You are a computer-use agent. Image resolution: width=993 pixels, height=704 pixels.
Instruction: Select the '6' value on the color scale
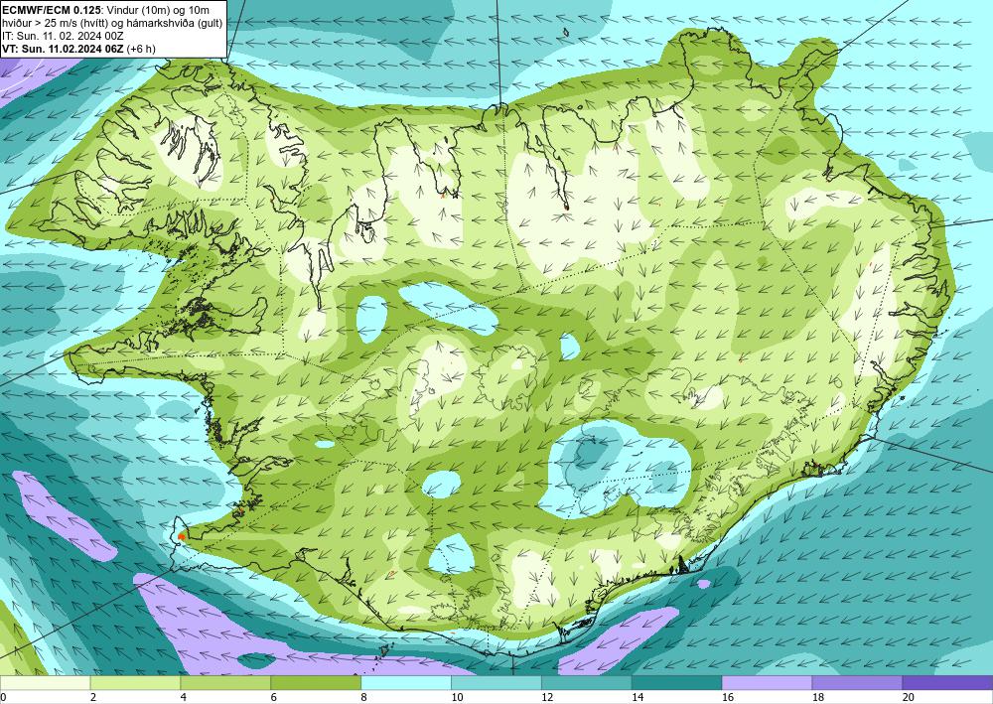point(274,697)
